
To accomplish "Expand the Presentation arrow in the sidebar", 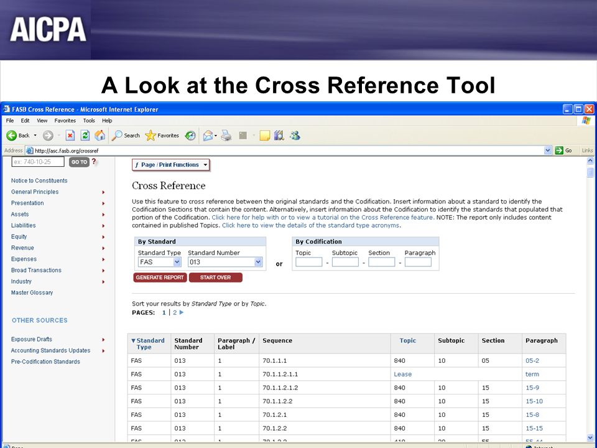I will [103, 203].
